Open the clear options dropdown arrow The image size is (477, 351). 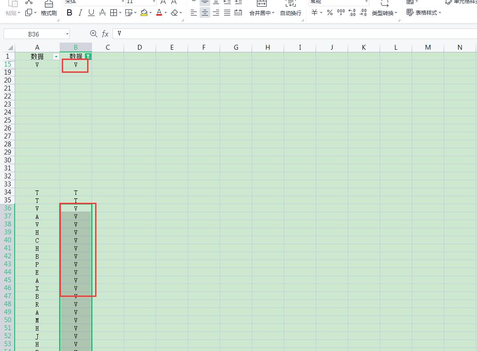point(181,13)
